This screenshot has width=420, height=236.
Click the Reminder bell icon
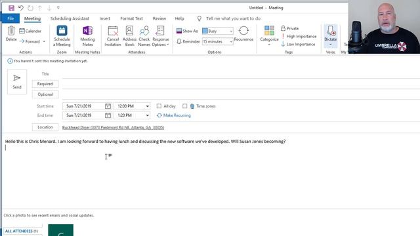pyautogui.click(x=179, y=41)
